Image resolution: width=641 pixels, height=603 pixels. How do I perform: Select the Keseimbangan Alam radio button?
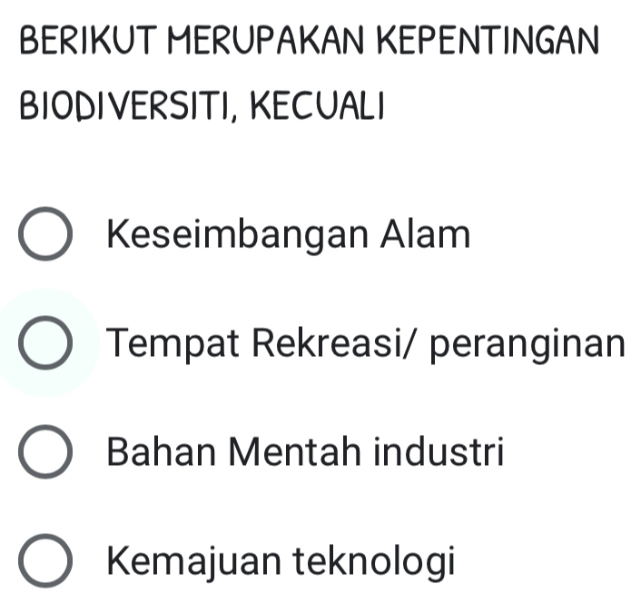(x=45, y=237)
